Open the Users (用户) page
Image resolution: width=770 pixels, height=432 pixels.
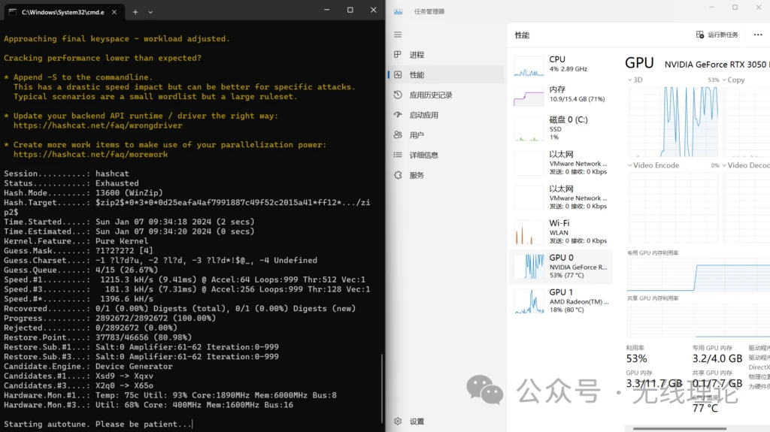coord(446,135)
